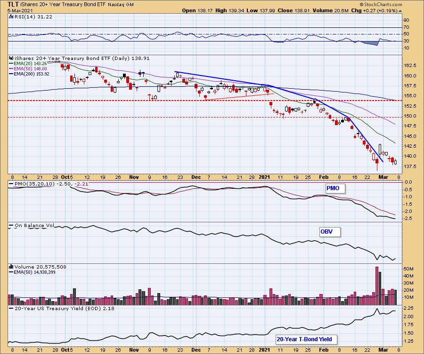Image resolution: width=424 pixels, height=354 pixels.
Task: Click the Nasdaq GM exchange label
Action: tap(121, 5)
